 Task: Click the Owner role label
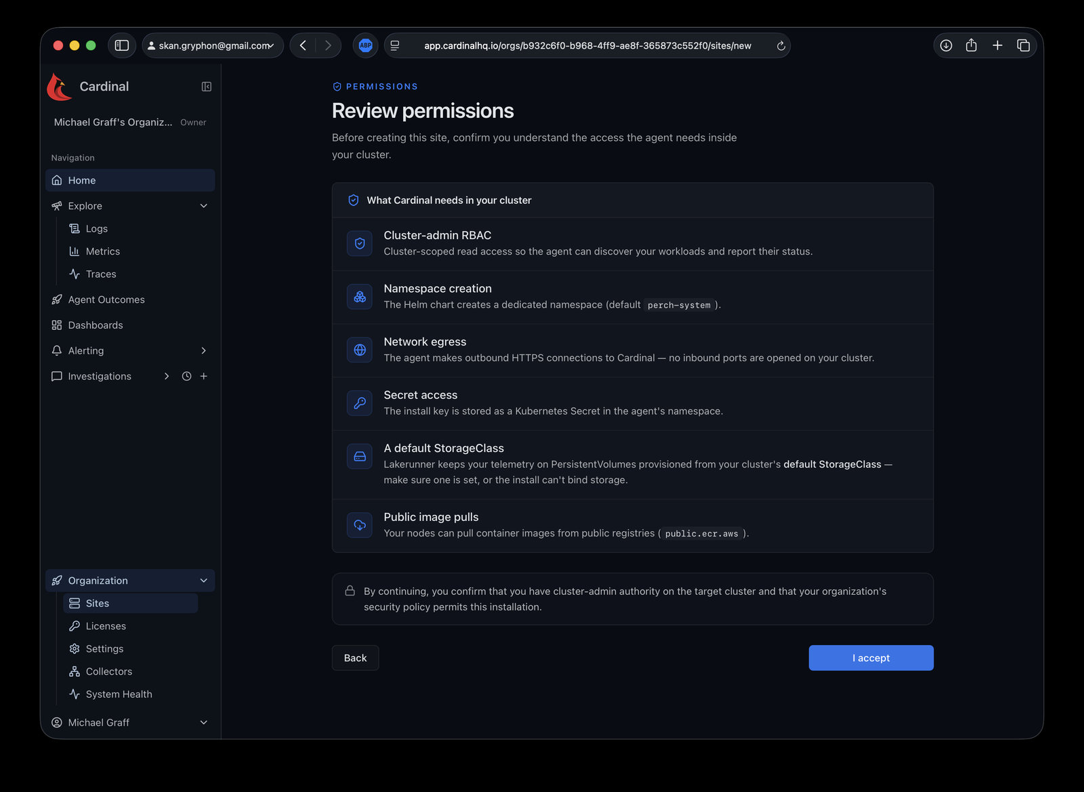[193, 123]
